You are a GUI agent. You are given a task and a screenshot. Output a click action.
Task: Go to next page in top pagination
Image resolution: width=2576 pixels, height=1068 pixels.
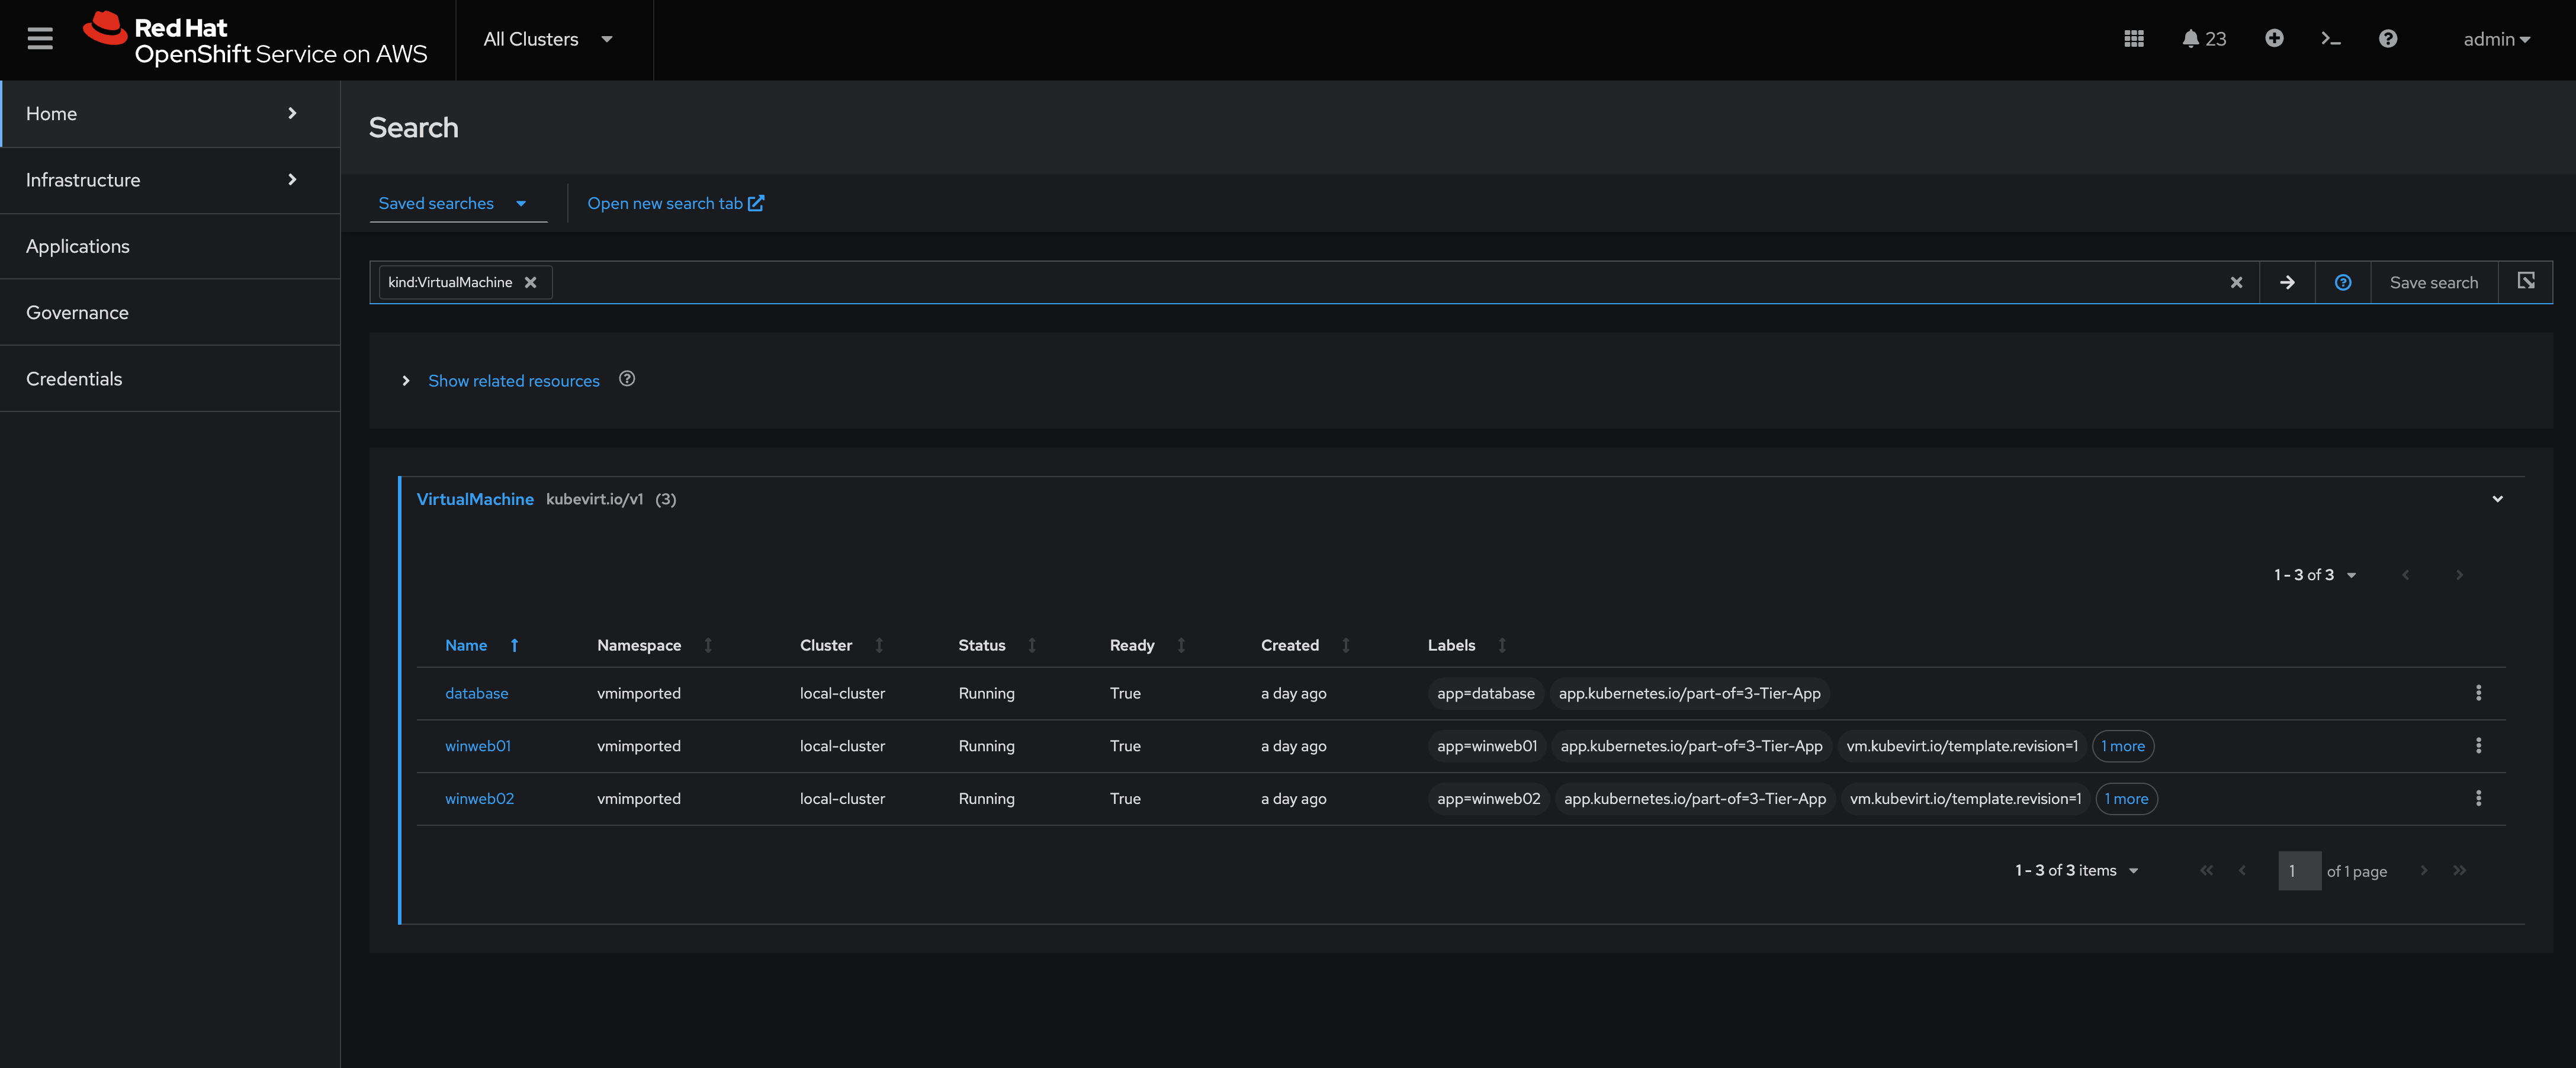2459,575
